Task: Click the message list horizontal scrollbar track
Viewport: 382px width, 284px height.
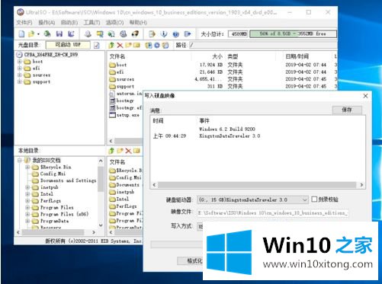Action: click(258, 185)
